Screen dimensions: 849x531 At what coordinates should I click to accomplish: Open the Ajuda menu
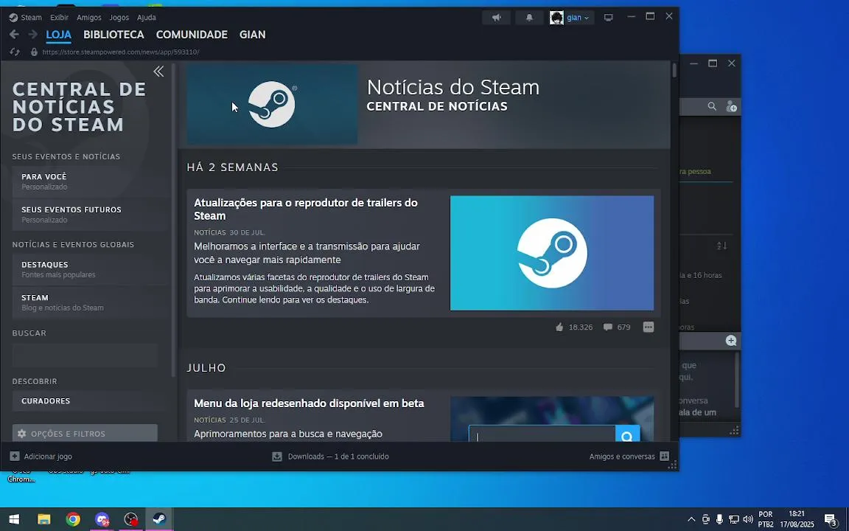point(146,18)
